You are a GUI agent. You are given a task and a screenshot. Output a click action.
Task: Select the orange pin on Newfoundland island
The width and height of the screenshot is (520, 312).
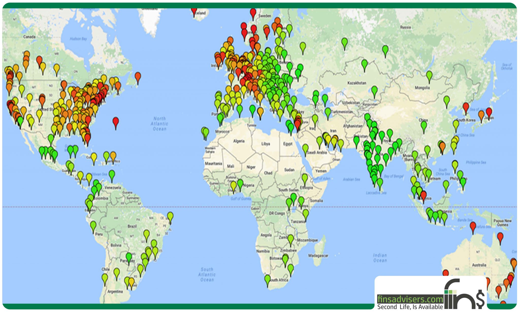click(138, 78)
